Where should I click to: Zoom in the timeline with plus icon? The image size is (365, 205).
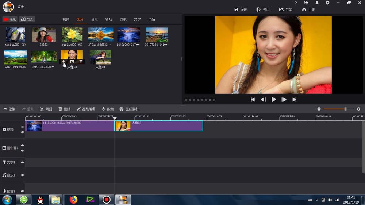[358, 109]
